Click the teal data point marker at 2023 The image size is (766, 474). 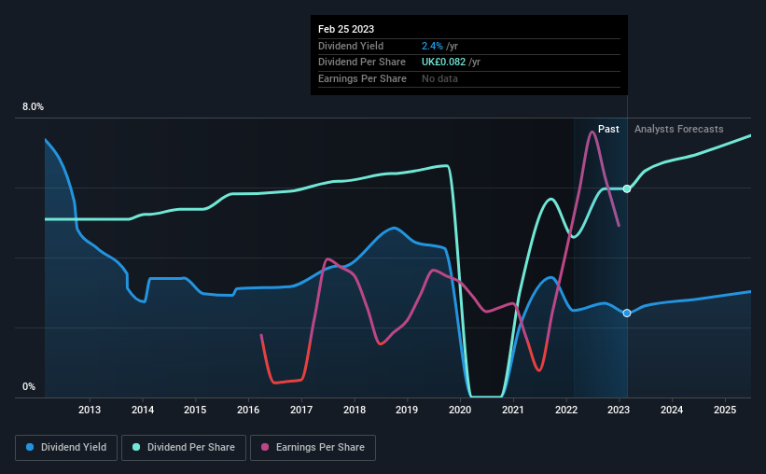click(x=627, y=188)
